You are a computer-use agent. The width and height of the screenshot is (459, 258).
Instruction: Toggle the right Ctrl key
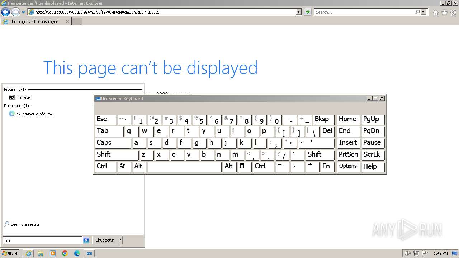264,167
